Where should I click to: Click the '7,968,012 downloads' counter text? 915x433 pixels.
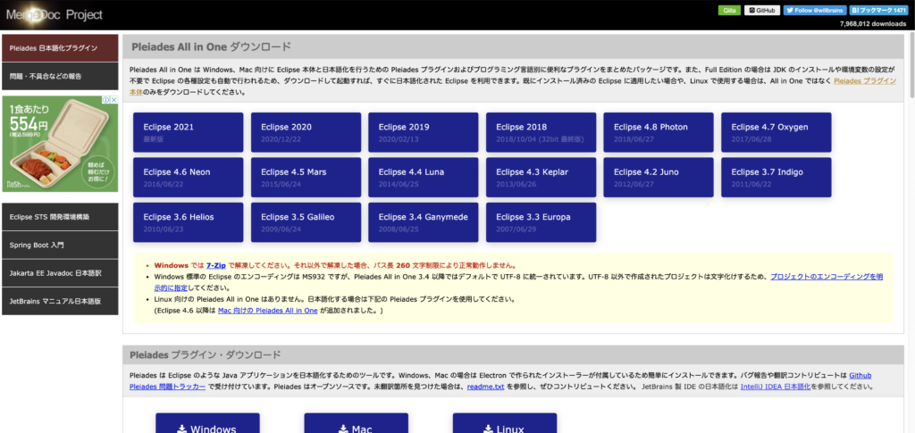pyautogui.click(x=873, y=24)
